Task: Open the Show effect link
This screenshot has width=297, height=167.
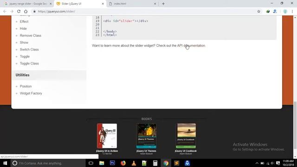Action: [24, 43]
